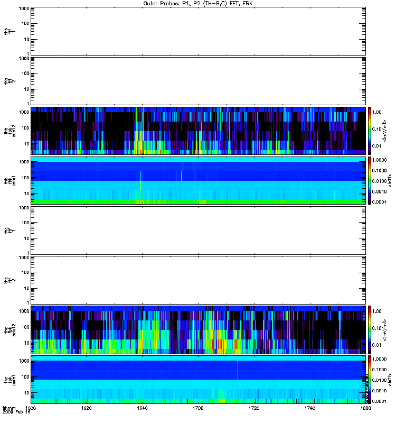
Task: Click the empty thc fff 1 panel
Action: 198,231
